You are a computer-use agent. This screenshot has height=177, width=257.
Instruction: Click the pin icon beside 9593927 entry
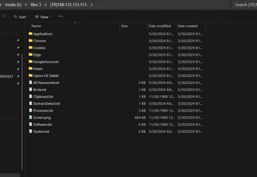point(18,76)
